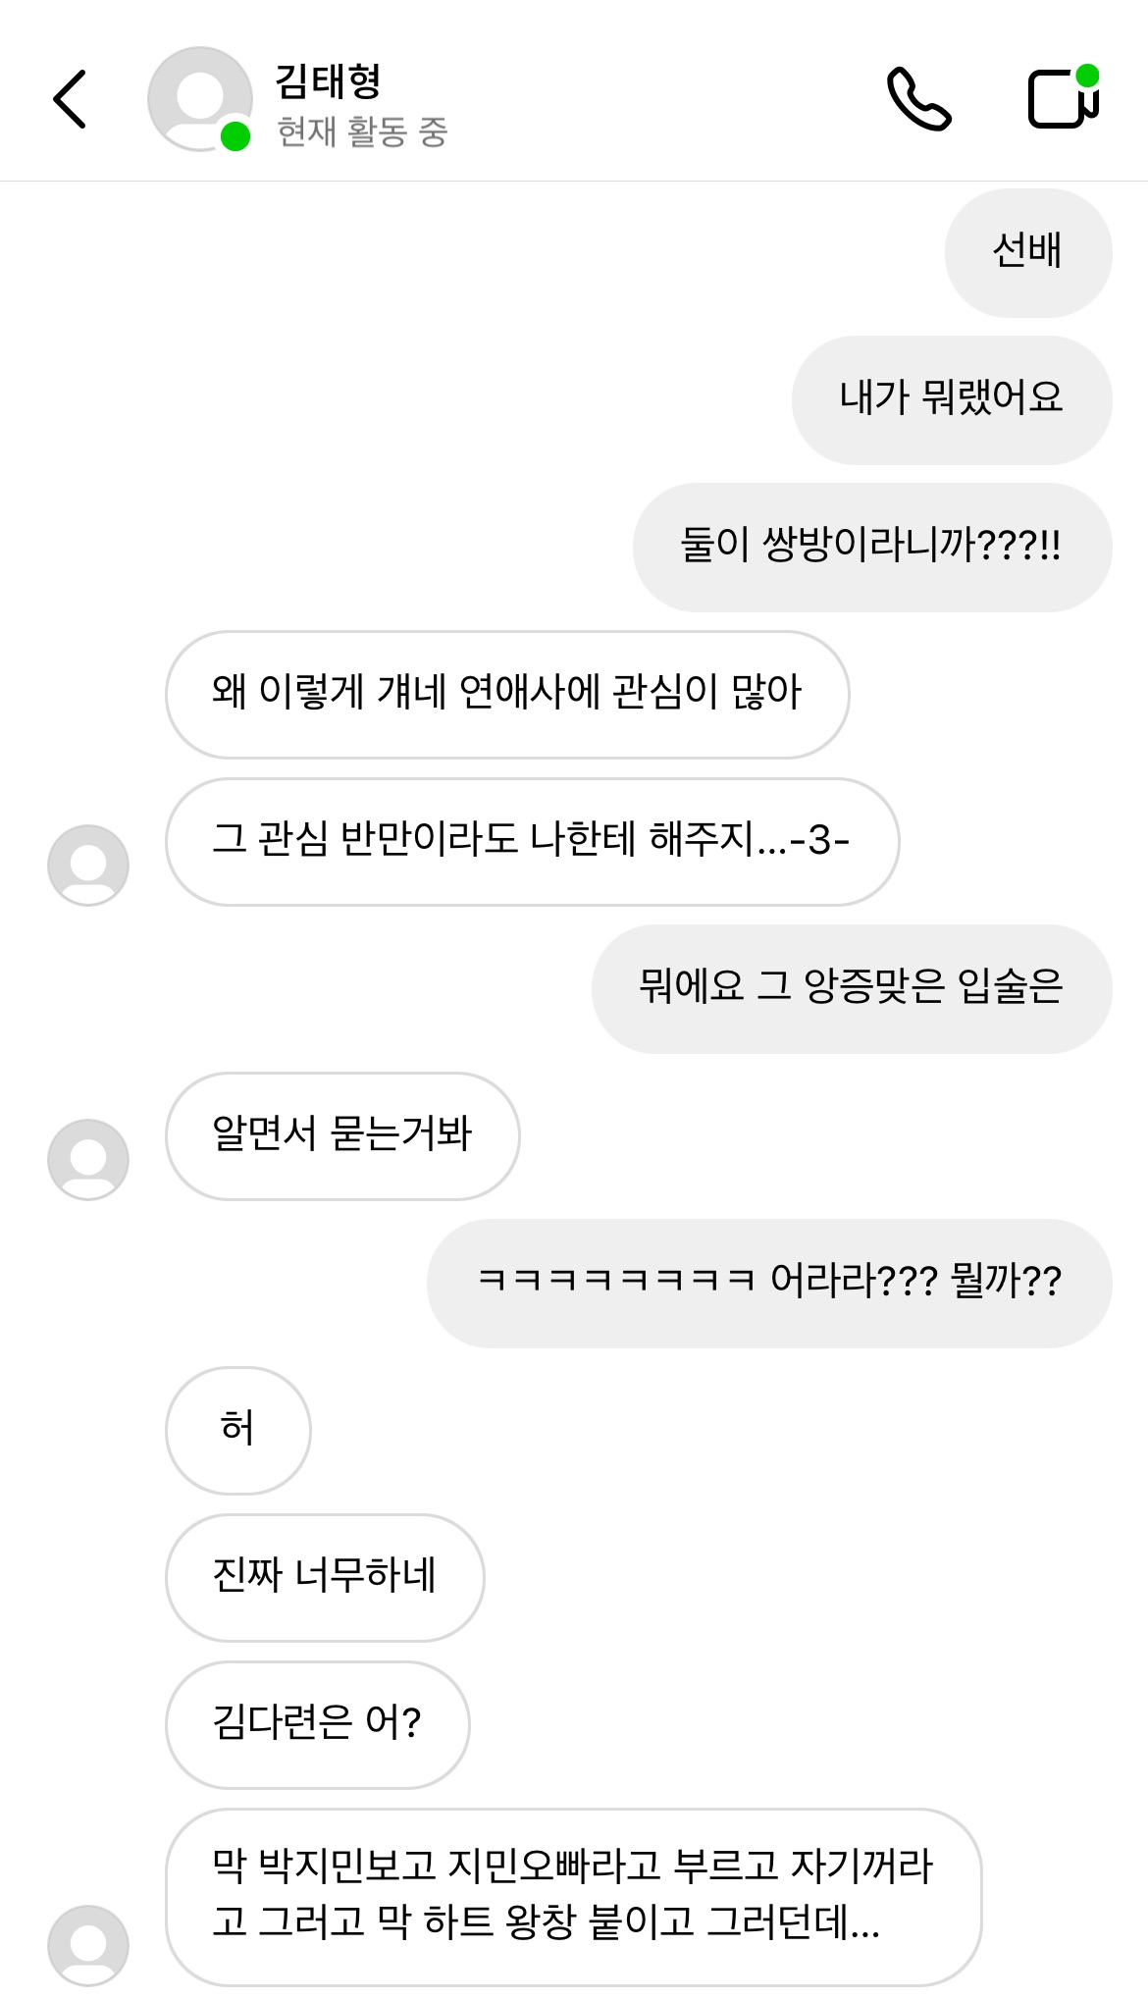Select the '뭐에요 그 앙증맞은 입술은' bubble
Viewport: 1148px width, 1999px height.
point(851,988)
